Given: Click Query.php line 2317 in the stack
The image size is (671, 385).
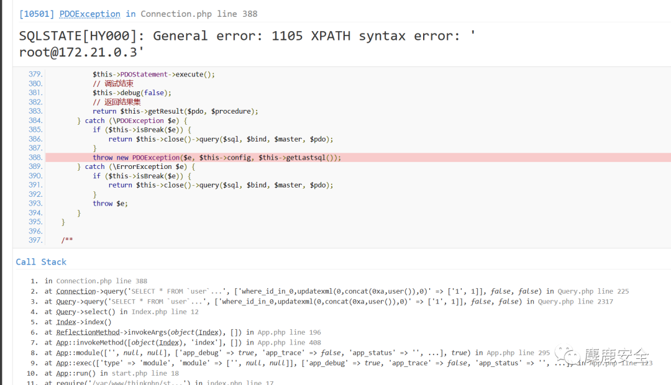Looking at the screenshot, I should coord(575,302).
